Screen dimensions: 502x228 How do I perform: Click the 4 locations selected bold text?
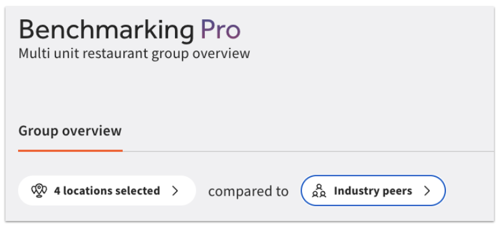[x=107, y=191]
